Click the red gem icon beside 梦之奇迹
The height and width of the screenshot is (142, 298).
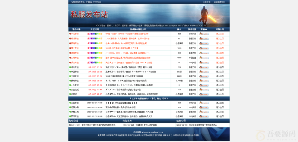(x=70, y=48)
